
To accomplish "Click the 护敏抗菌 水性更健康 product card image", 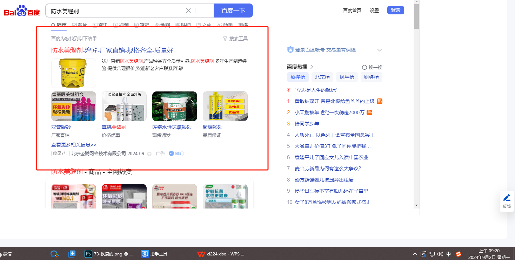I will coord(225,196).
